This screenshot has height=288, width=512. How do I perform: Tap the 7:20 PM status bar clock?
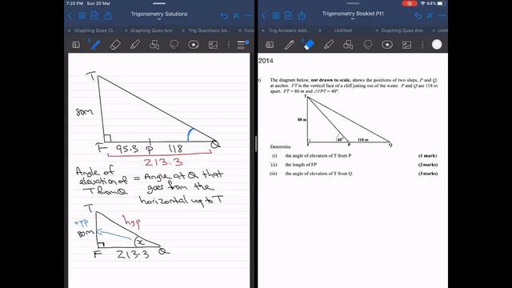74,3
